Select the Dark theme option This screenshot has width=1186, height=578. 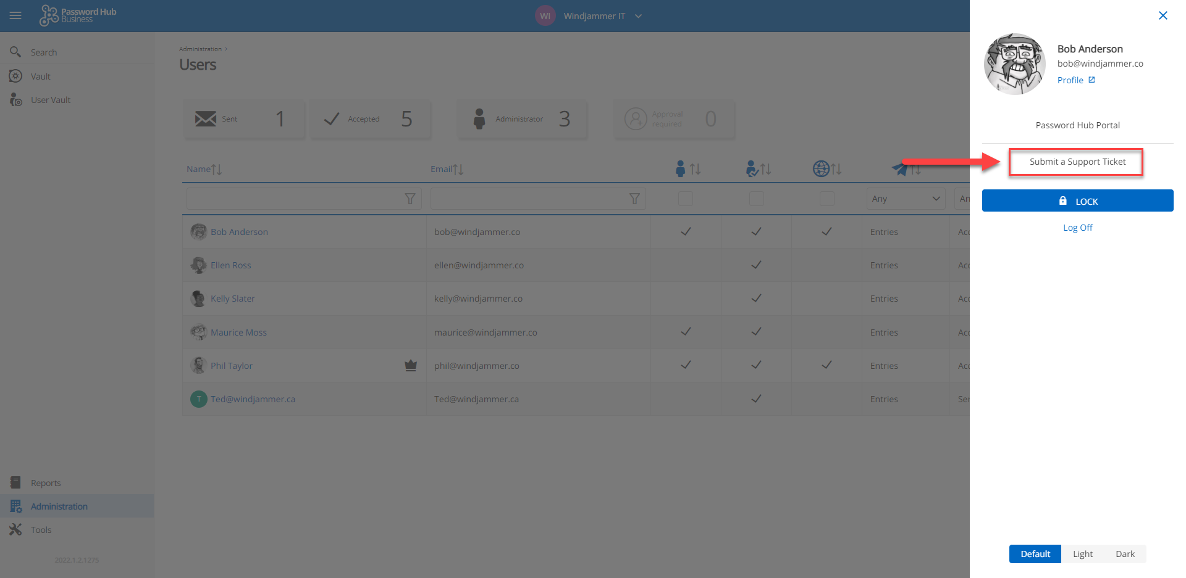tap(1125, 554)
